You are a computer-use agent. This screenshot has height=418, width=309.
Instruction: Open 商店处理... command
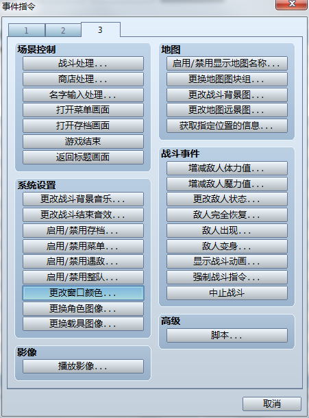pyautogui.click(x=83, y=79)
